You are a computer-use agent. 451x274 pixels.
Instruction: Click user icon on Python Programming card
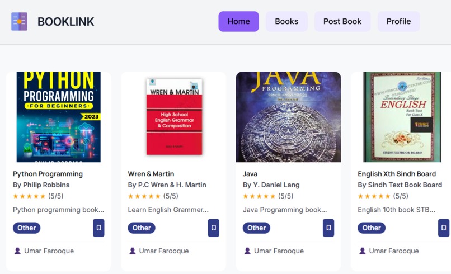[x=17, y=251]
